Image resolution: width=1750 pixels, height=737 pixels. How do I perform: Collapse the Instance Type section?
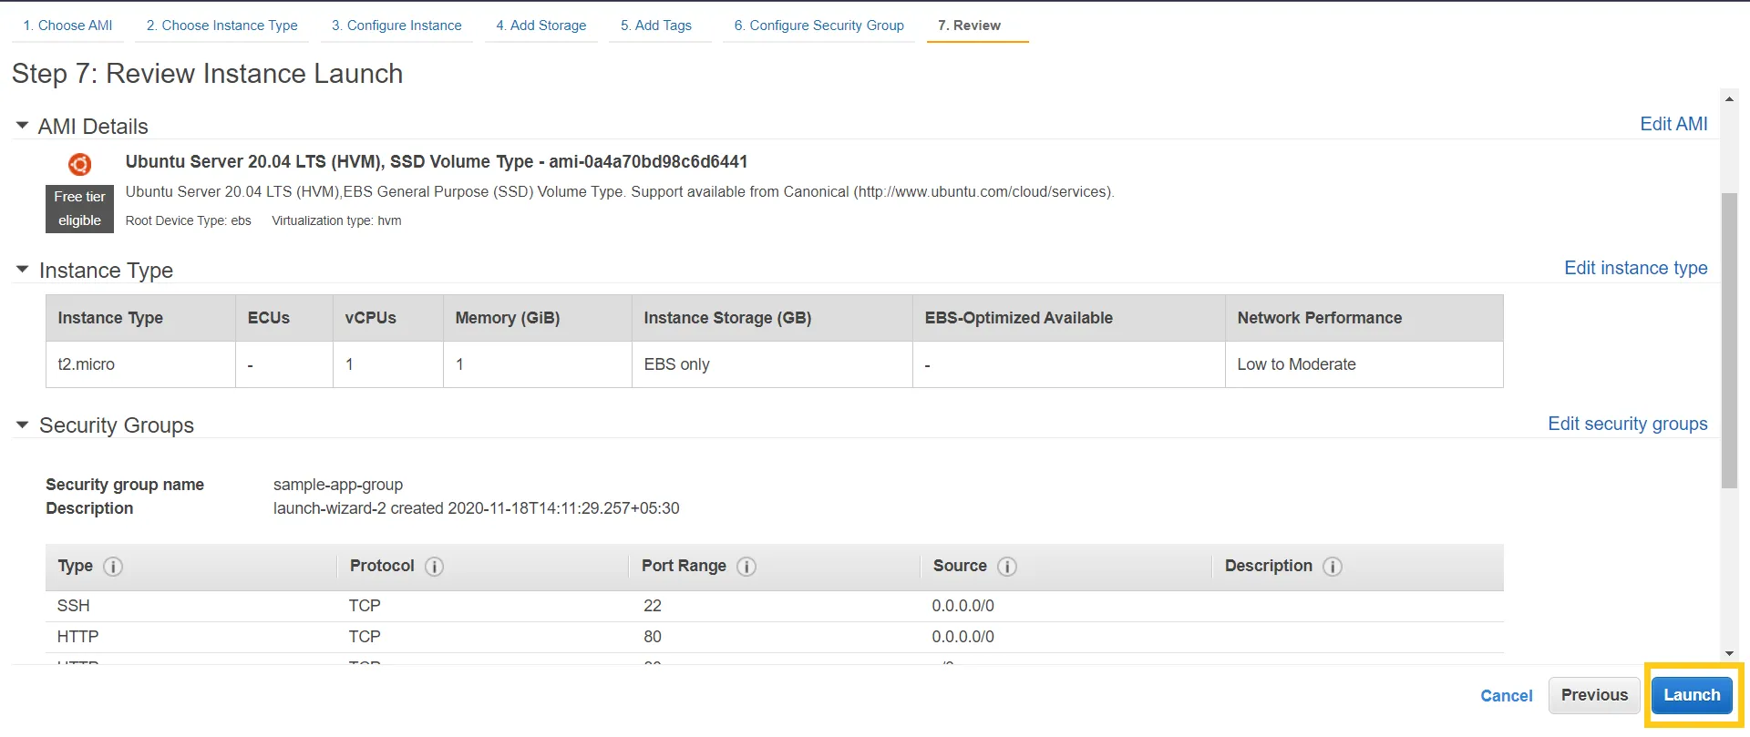pyautogui.click(x=23, y=270)
